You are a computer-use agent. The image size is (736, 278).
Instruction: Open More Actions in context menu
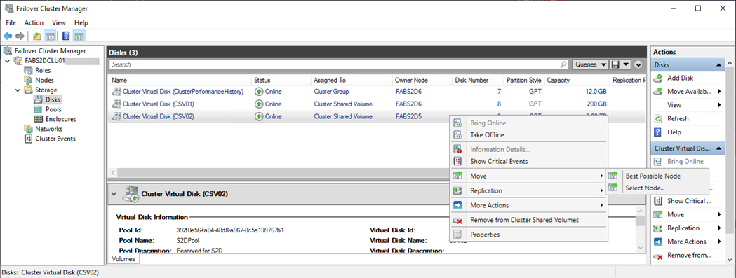tap(528, 205)
